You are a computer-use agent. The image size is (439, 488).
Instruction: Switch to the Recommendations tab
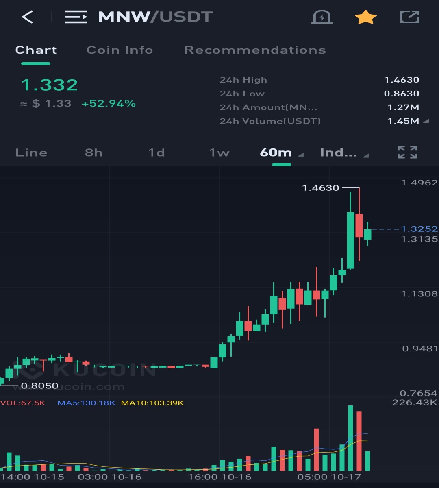(255, 50)
